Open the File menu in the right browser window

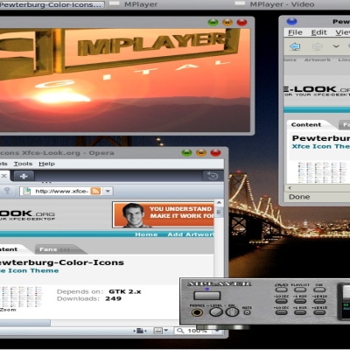(x=295, y=32)
